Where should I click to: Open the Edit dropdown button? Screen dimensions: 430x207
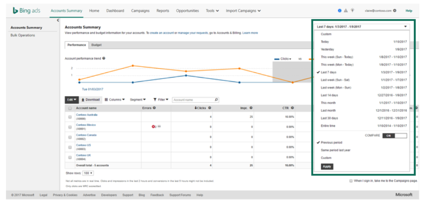coord(72,100)
